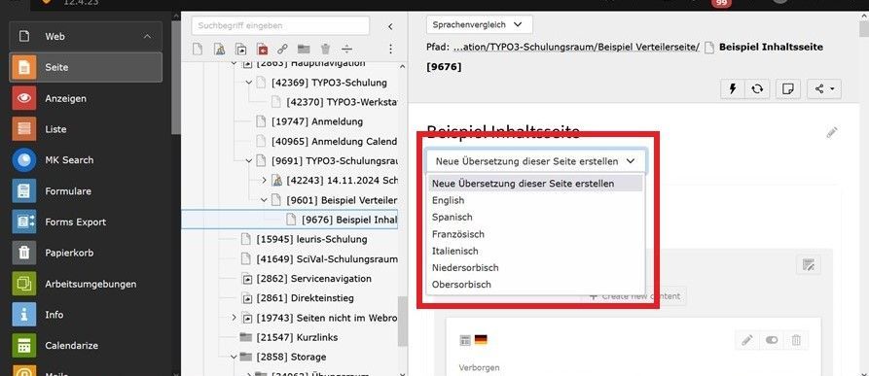Open the Seite module
Image resolution: width=869 pixels, height=376 pixels.
[x=86, y=67]
